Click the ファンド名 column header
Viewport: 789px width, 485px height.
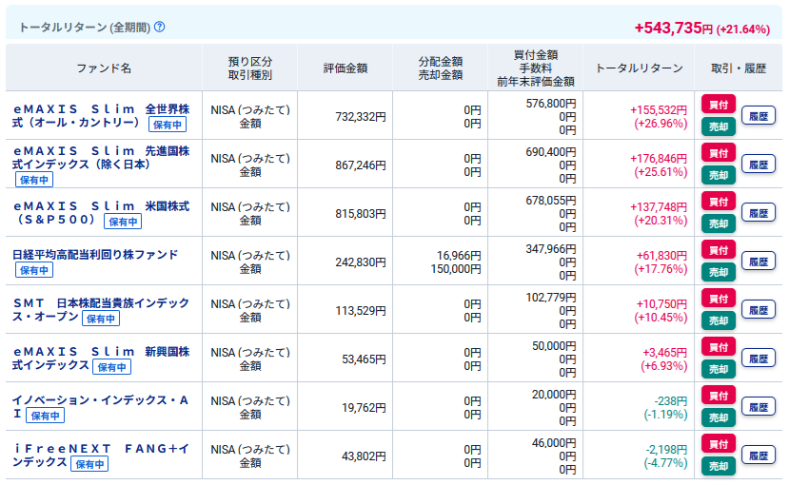point(104,68)
